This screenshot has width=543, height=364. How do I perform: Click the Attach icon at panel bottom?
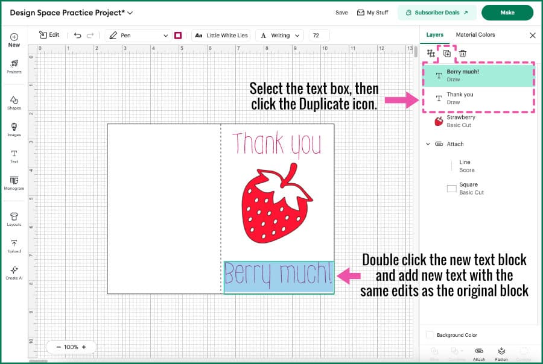tap(479, 351)
